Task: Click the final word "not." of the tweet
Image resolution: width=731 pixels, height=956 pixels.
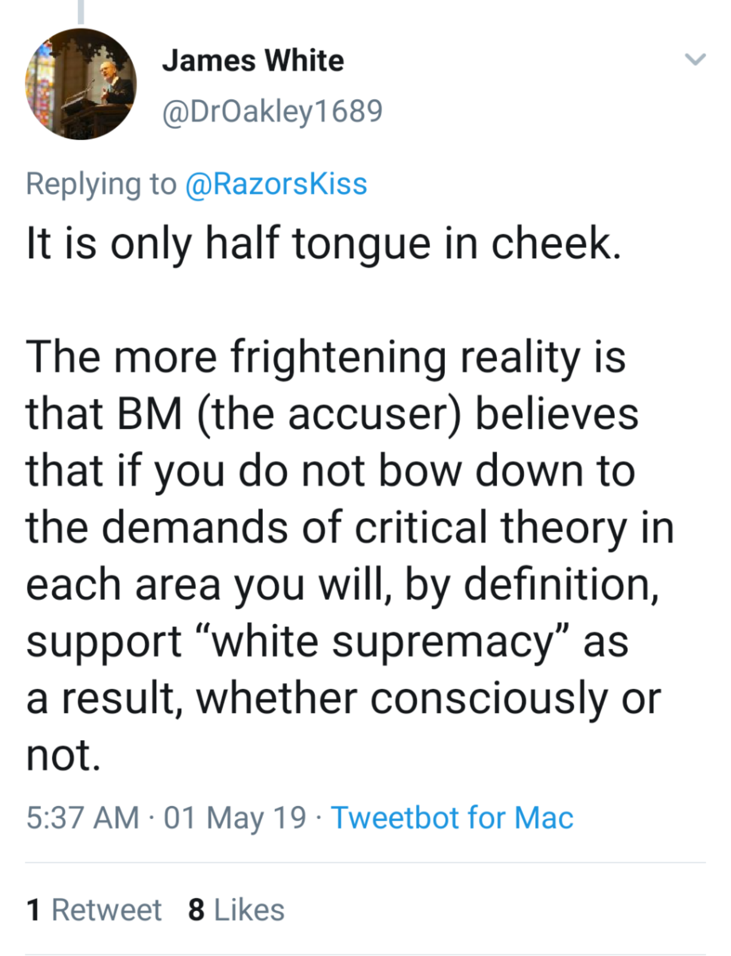Action: [63, 755]
